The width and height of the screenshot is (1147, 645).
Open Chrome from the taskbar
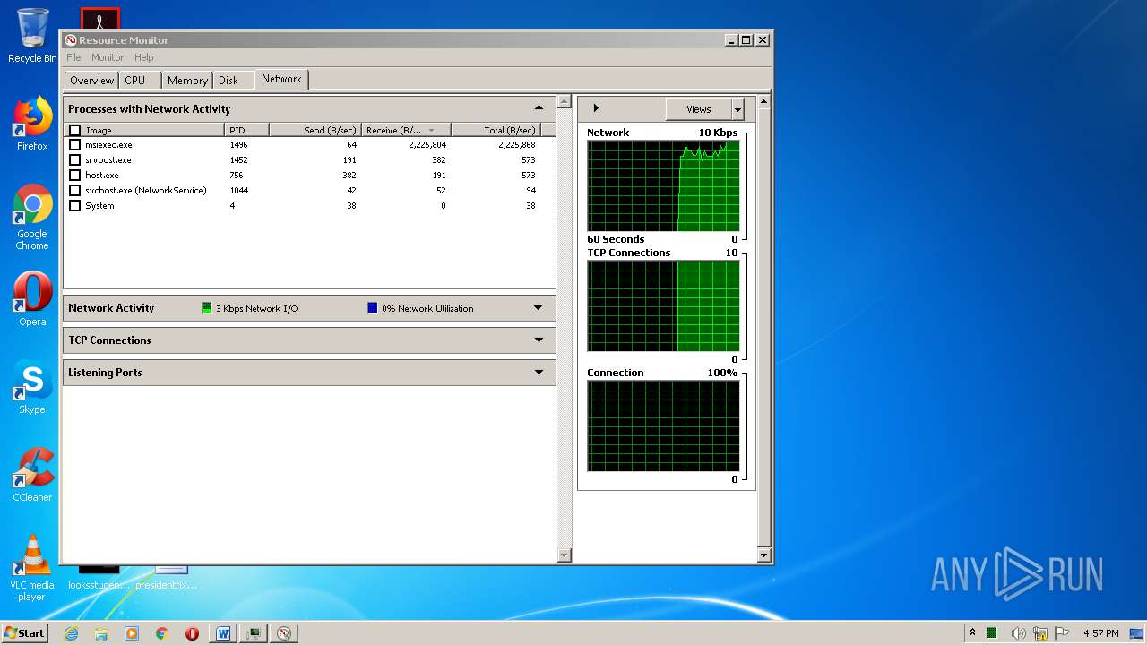point(162,633)
